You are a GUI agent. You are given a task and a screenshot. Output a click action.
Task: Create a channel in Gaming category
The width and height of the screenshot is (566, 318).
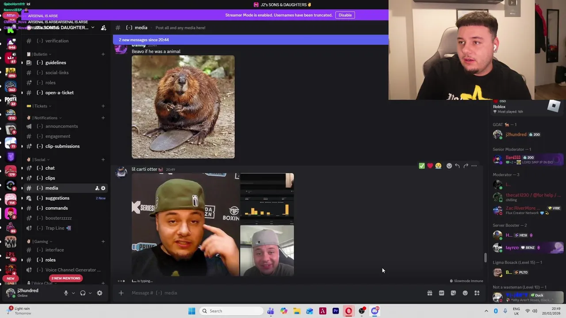[103, 242]
